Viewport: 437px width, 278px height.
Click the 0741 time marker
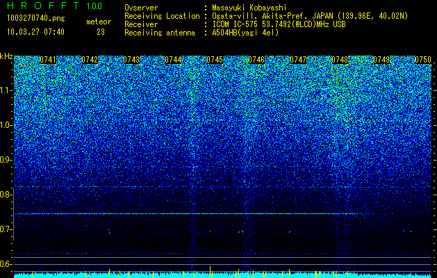coord(48,60)
